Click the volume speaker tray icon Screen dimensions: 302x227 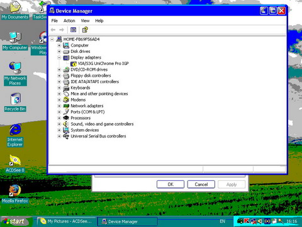(260, 221)
